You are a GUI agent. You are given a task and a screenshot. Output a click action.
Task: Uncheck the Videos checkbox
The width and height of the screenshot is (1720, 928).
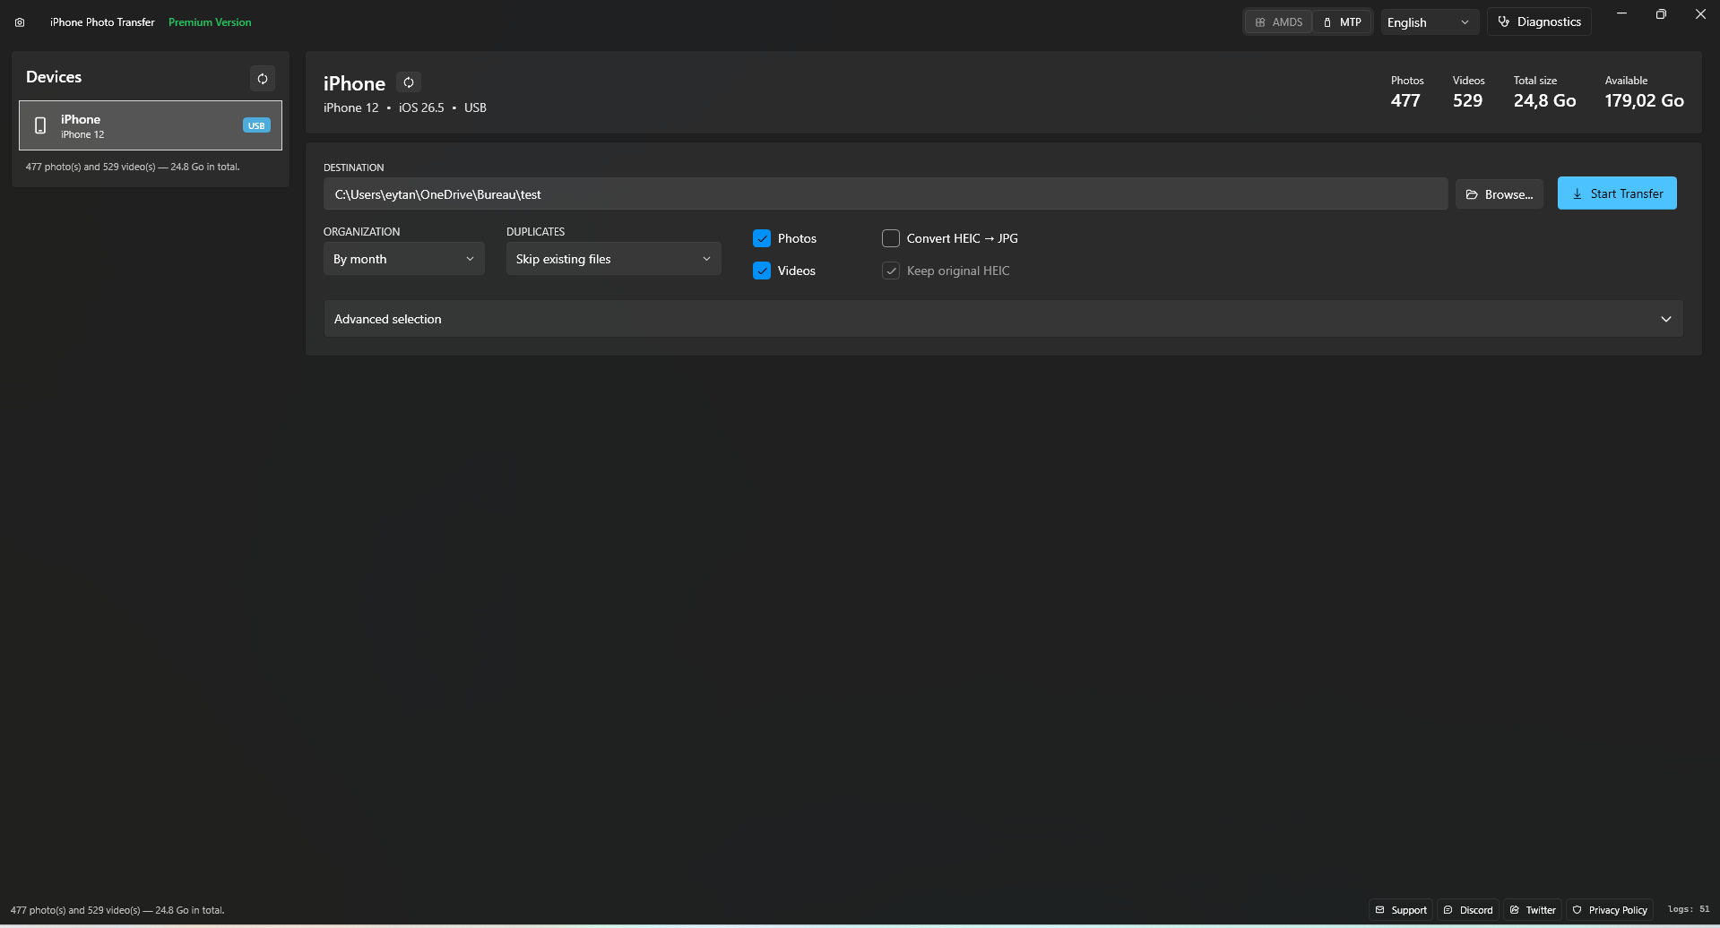(762, 271)
